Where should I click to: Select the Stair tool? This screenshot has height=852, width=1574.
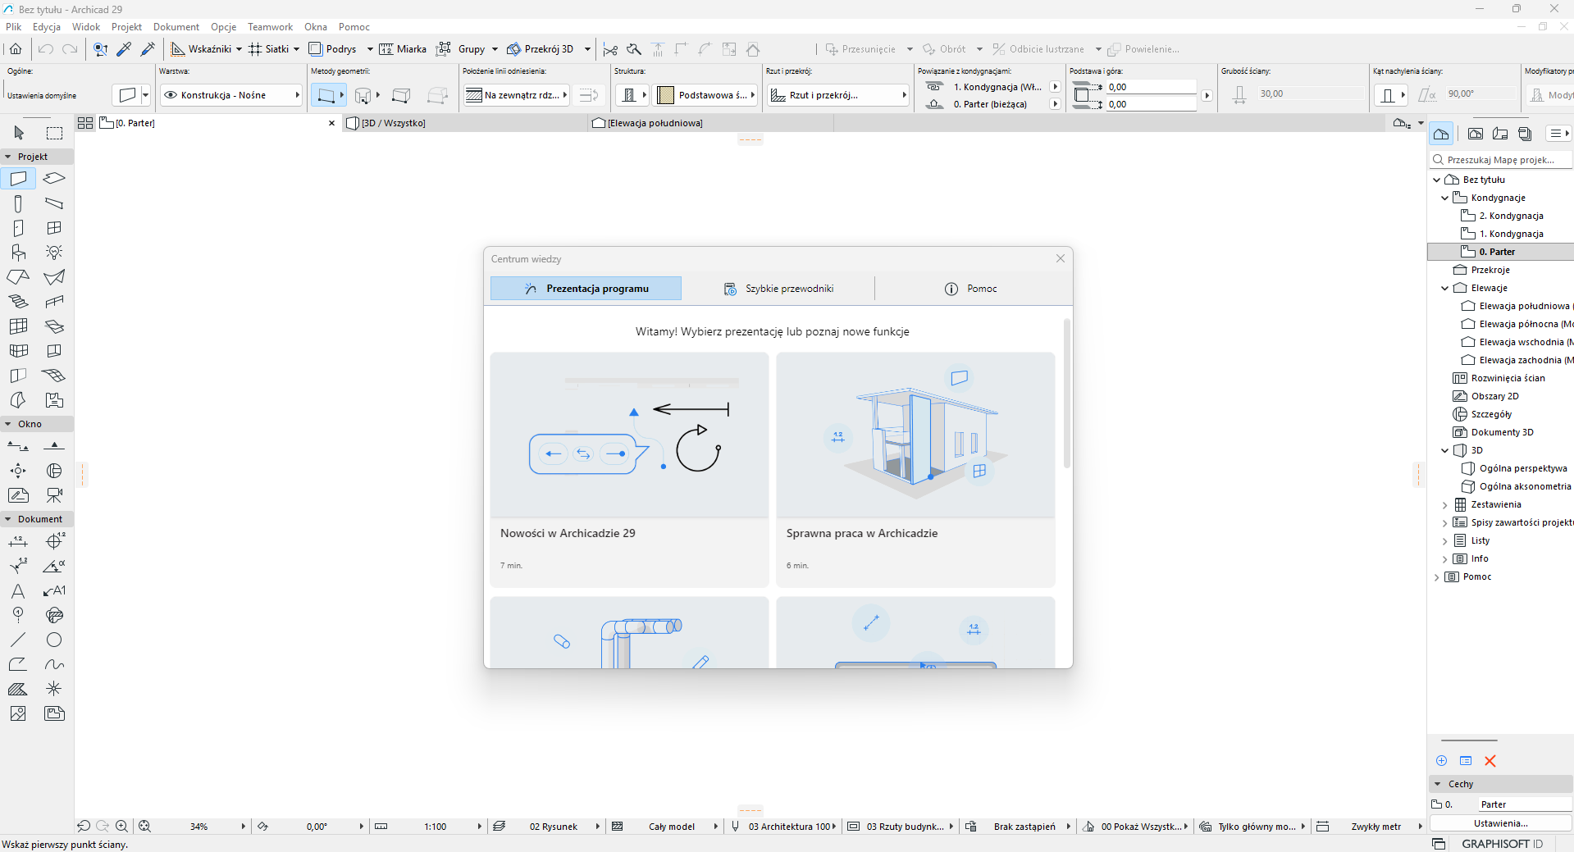(18, 302)
